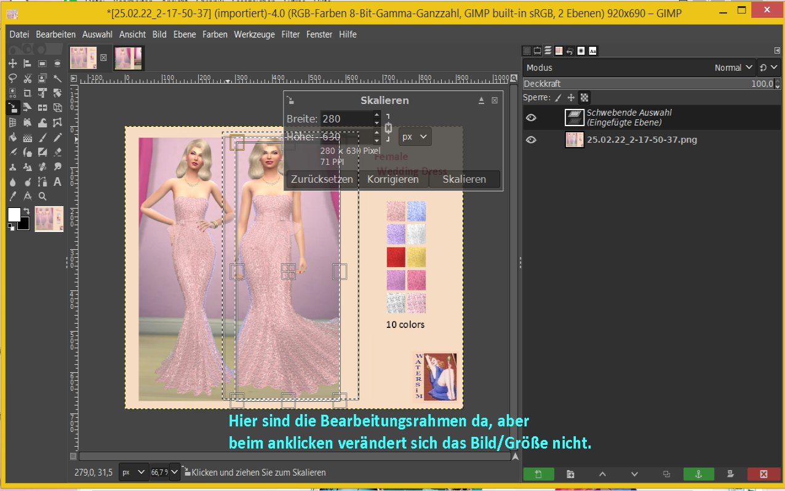Open the Modus Normal dropdown
Image resolution: width=785 pixels, height=491 pixels.
tap(733, 68)
